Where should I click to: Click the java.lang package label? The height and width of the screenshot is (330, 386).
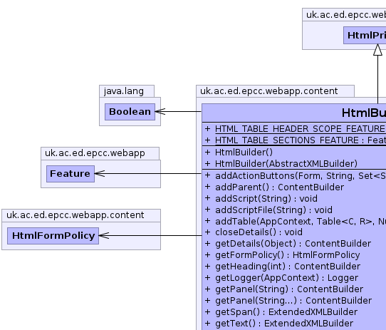(x=124, y=91)
